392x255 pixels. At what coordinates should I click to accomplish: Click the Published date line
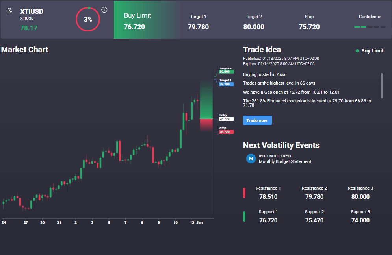tap(281, 59)
